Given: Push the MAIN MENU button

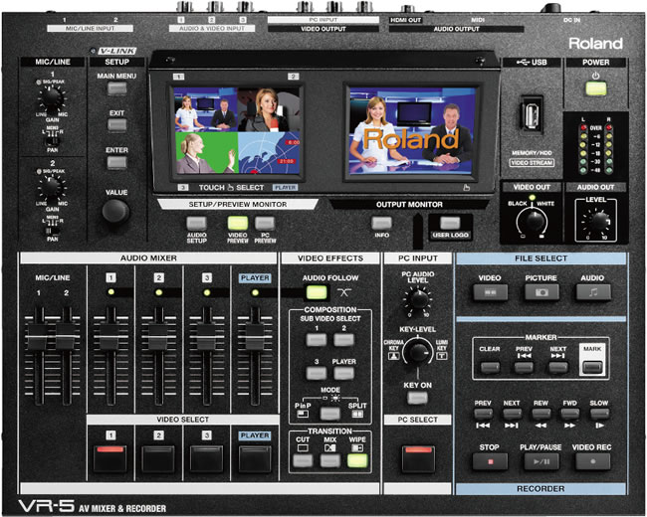Looking at the screenshot, I should pyautogui.click(x=117, y=88).
